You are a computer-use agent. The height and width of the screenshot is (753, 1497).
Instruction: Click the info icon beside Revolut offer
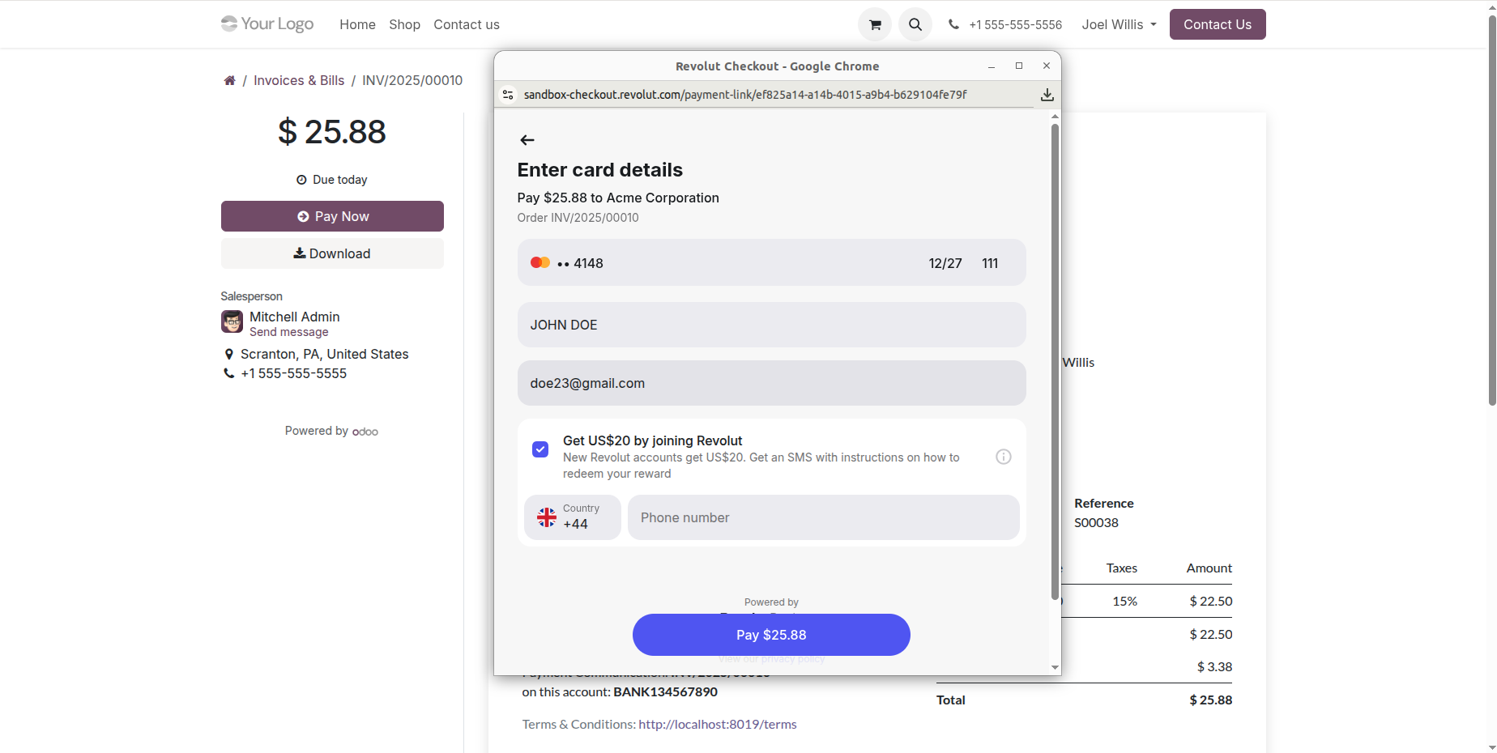click(x=1003, y=457)
